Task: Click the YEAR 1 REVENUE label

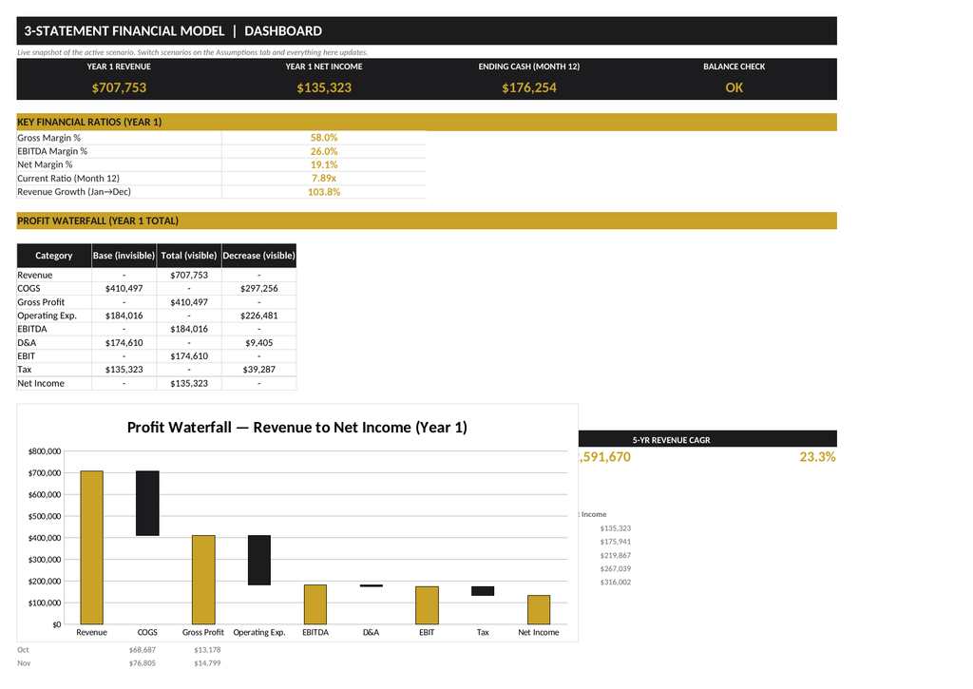Action: click(x=119, y=67)
